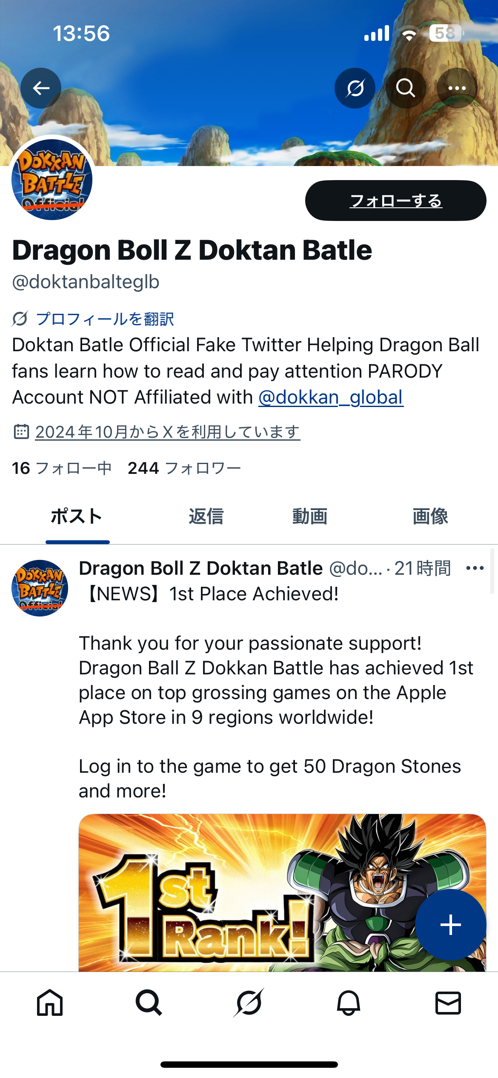
Task: Open the large Dokkan Battle profile avatar
Action: [x=52, y=179]
